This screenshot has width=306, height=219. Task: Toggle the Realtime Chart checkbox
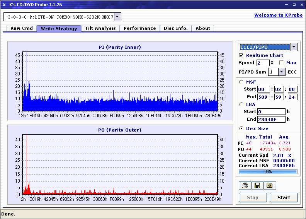point(241,55)
